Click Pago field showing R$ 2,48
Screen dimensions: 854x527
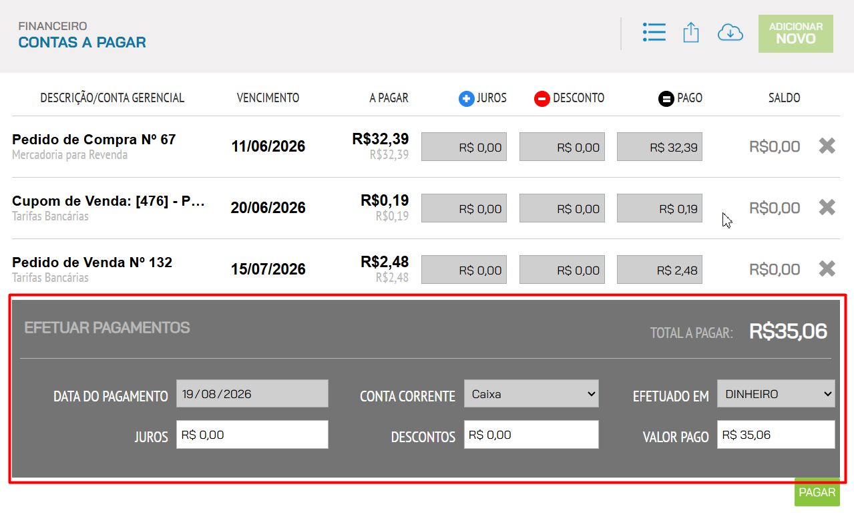pos(660,270)
